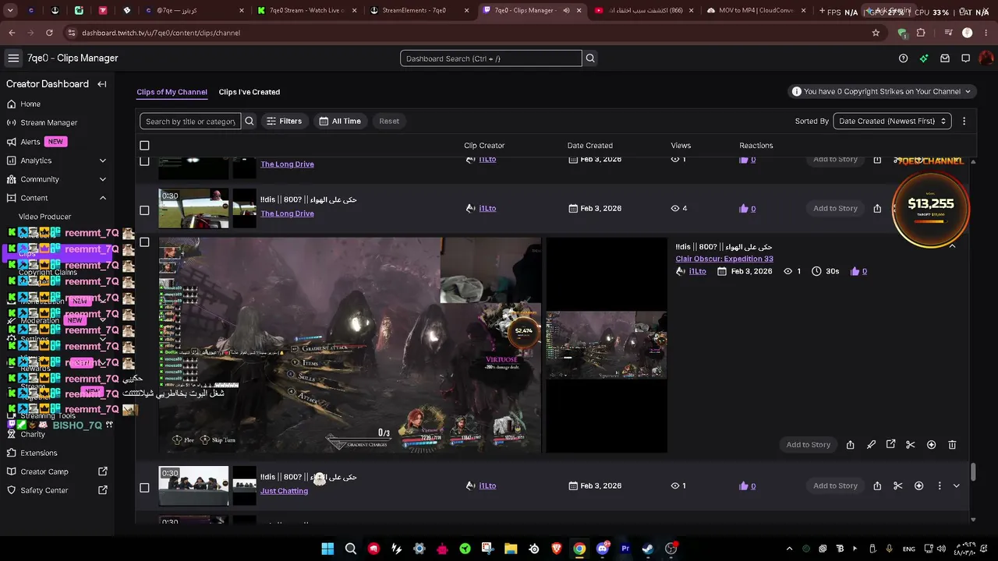
Task: Click the clip search magnifier icon
Action: (x=249, y=121)
